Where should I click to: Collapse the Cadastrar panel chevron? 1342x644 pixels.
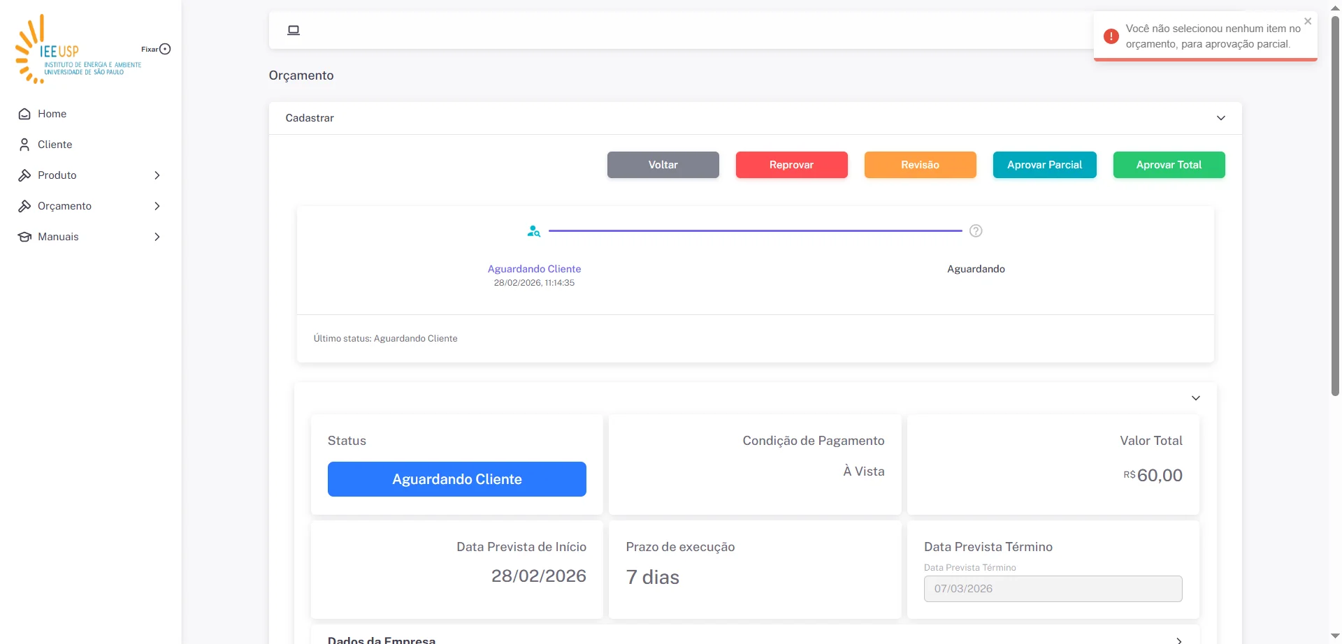point(1221,118)
